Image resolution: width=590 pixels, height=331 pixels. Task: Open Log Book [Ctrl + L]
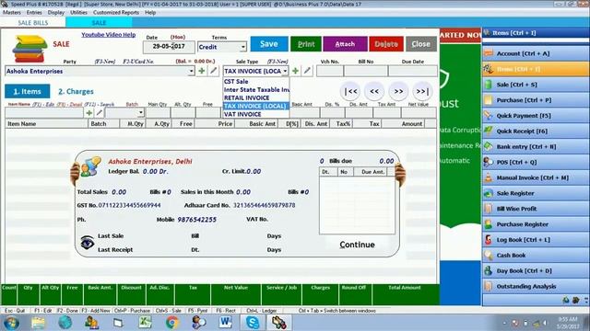536,240
